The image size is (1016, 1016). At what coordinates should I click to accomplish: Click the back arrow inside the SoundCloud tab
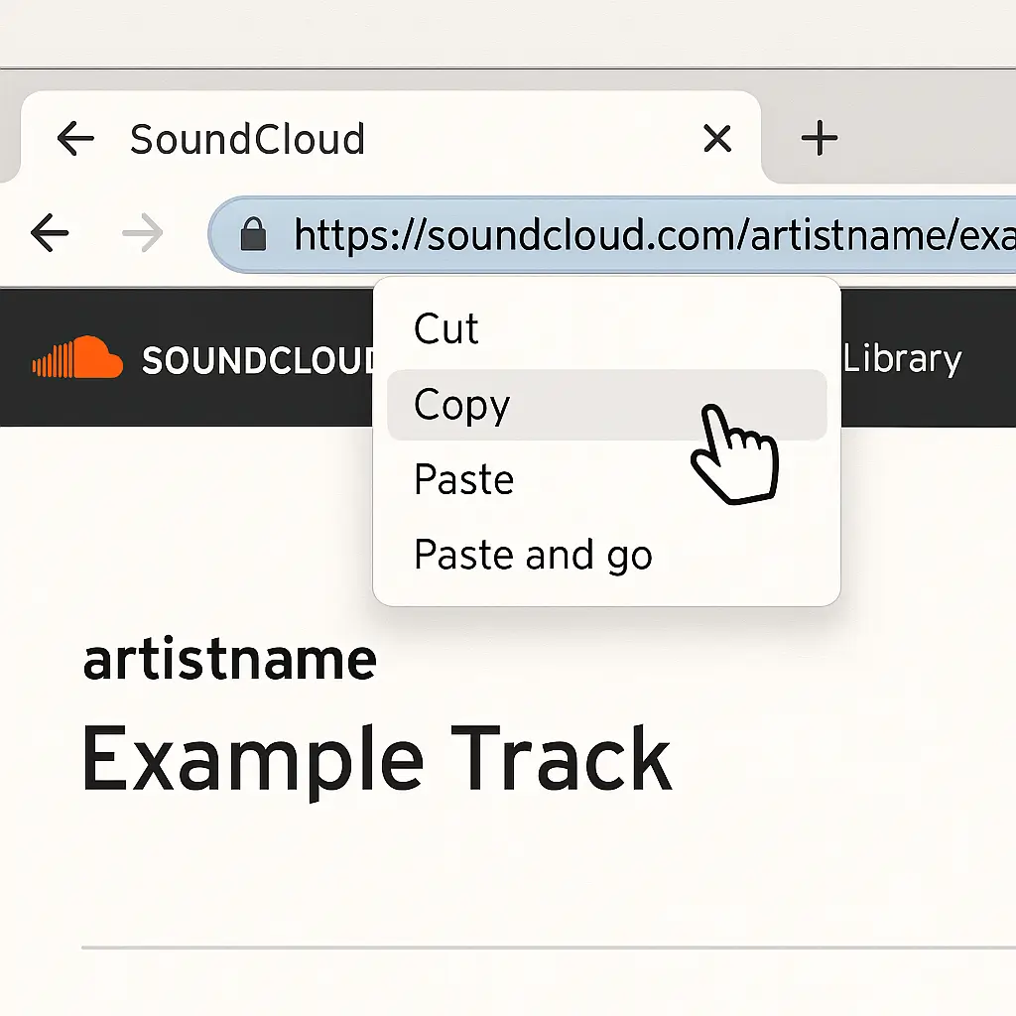tap(75, 138)
